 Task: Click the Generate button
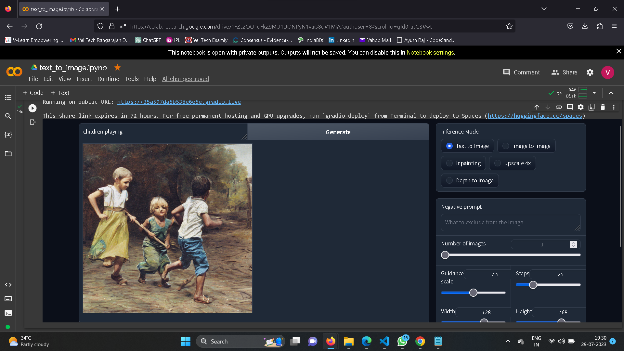tap(338, 132)
